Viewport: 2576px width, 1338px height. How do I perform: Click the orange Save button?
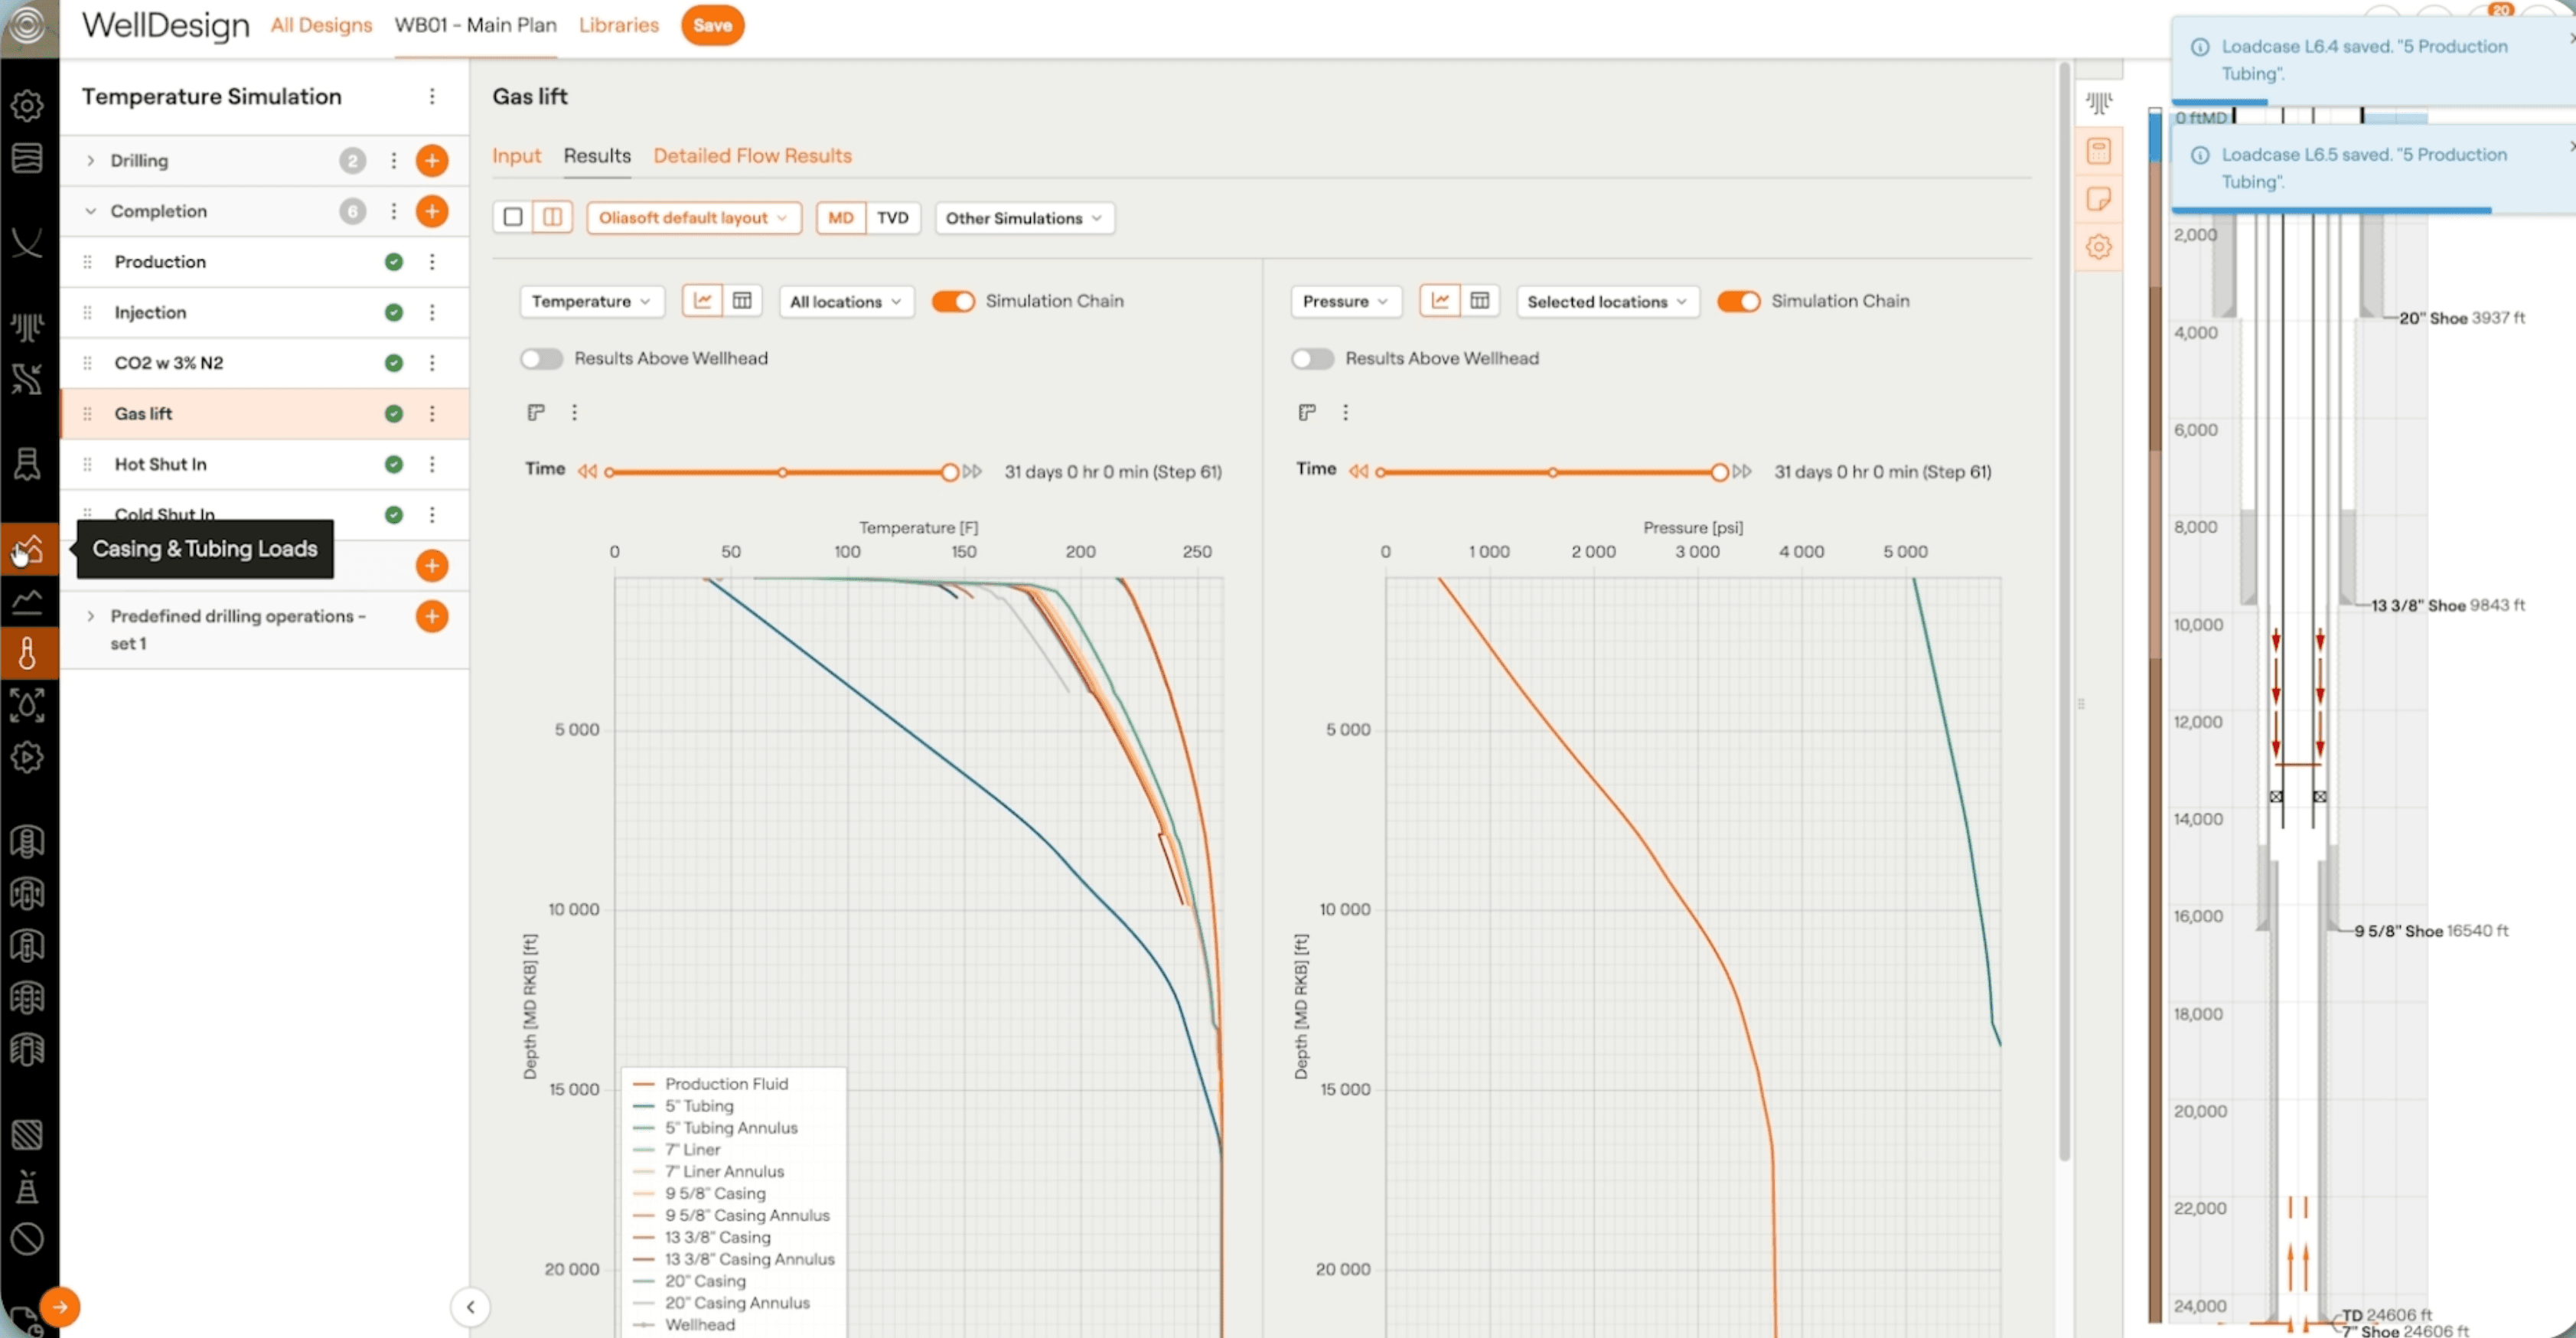point(712,25)
